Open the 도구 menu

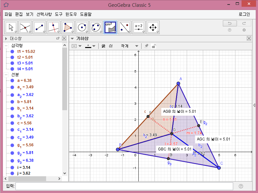point(59,14)
